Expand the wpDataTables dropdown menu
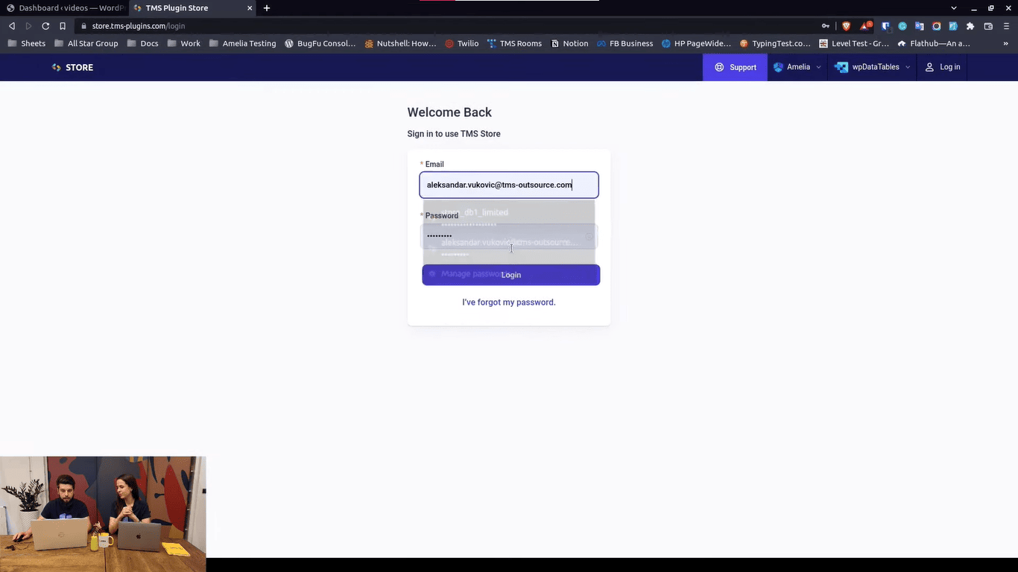This screenshot has width=1018, height=572. [873, 67]
